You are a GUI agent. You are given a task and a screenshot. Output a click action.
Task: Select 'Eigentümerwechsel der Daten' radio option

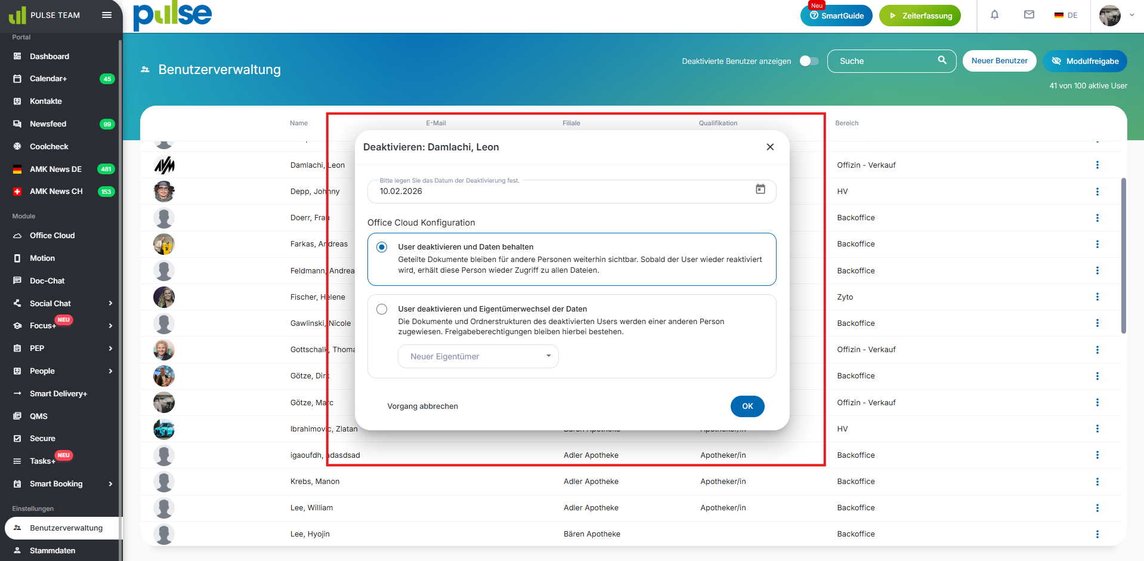[382, 309]
